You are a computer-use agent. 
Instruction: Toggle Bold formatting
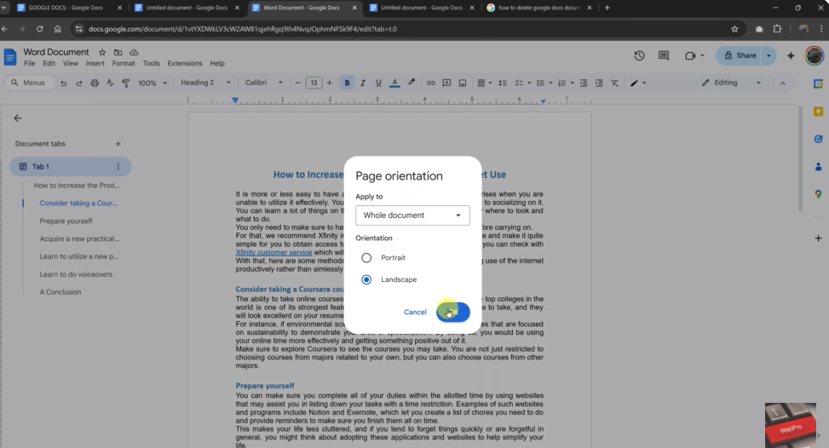(347, 83)
